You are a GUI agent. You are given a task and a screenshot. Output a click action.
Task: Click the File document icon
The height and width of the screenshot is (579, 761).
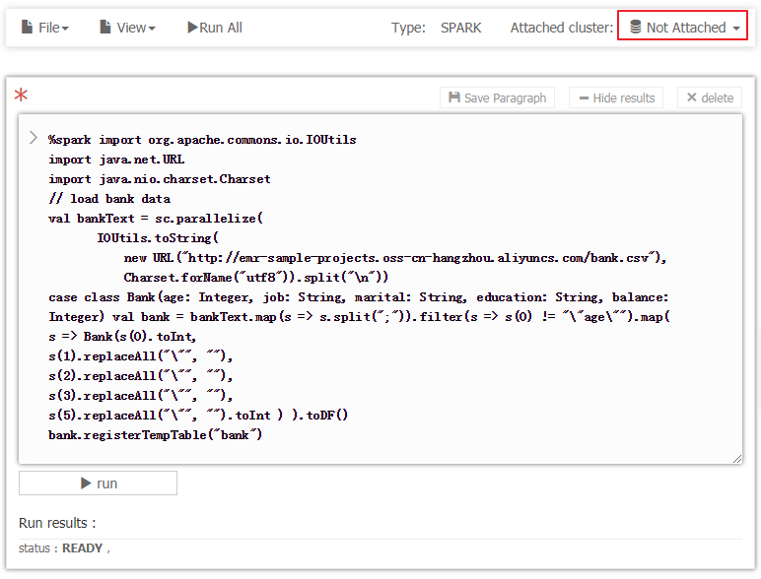point(28,28)
